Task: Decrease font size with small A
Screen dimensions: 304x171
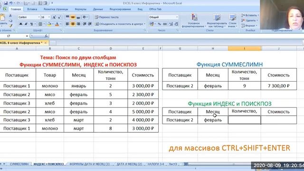Action: (x=59, y=17)
